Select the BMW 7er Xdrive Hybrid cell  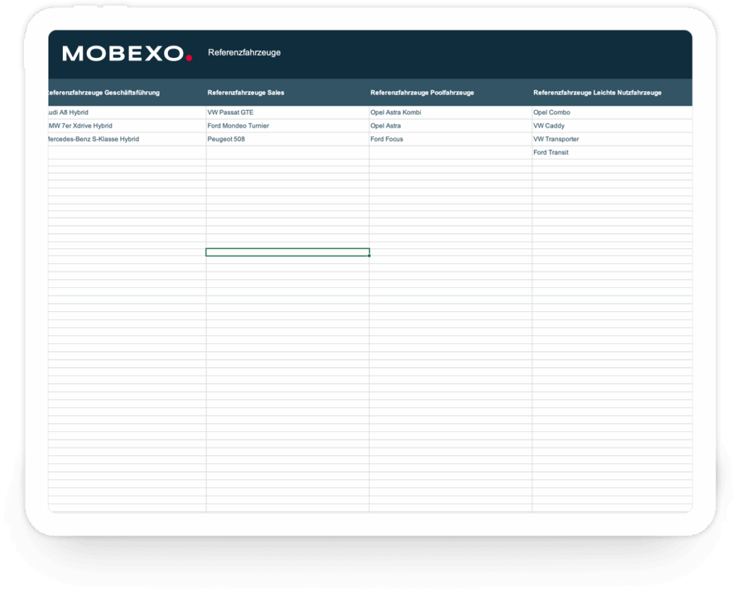[81, 126]
